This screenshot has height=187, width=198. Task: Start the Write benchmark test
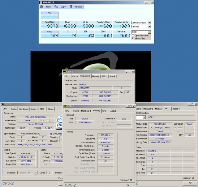pos(86,25)
